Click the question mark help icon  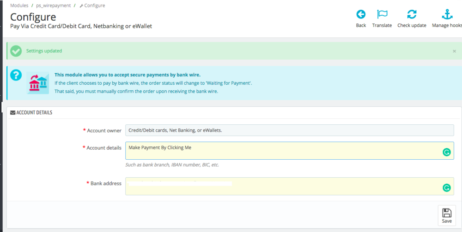click(16, 75)
